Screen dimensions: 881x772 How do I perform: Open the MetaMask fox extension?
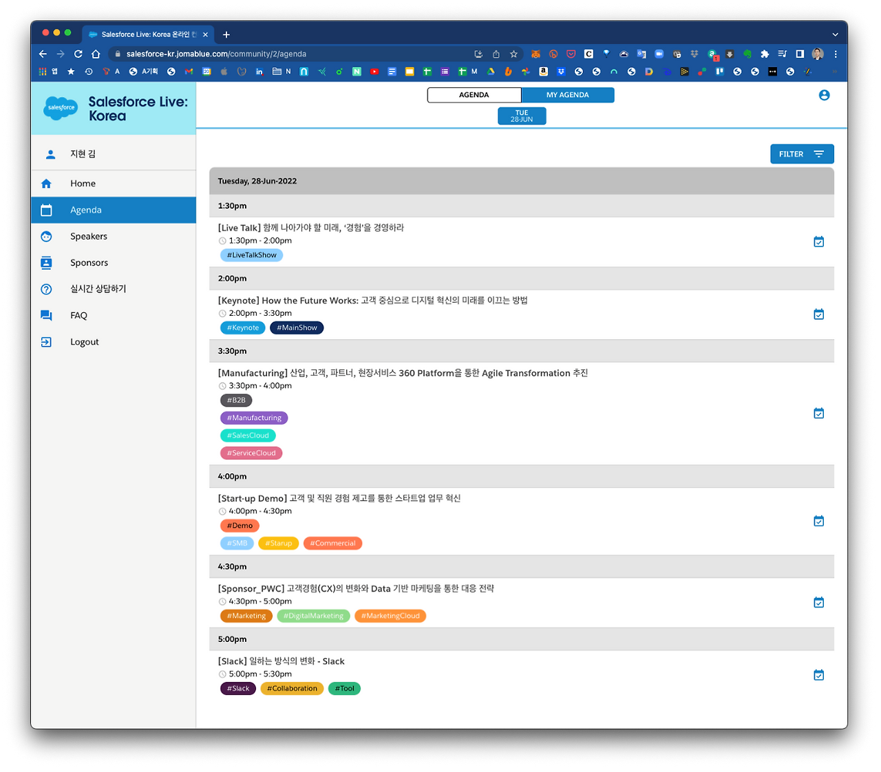click(x=535, y=54)
